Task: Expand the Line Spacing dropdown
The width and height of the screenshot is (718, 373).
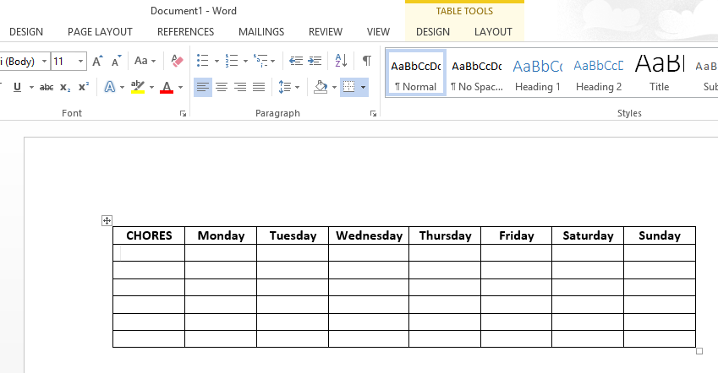Action: point(298,87)
